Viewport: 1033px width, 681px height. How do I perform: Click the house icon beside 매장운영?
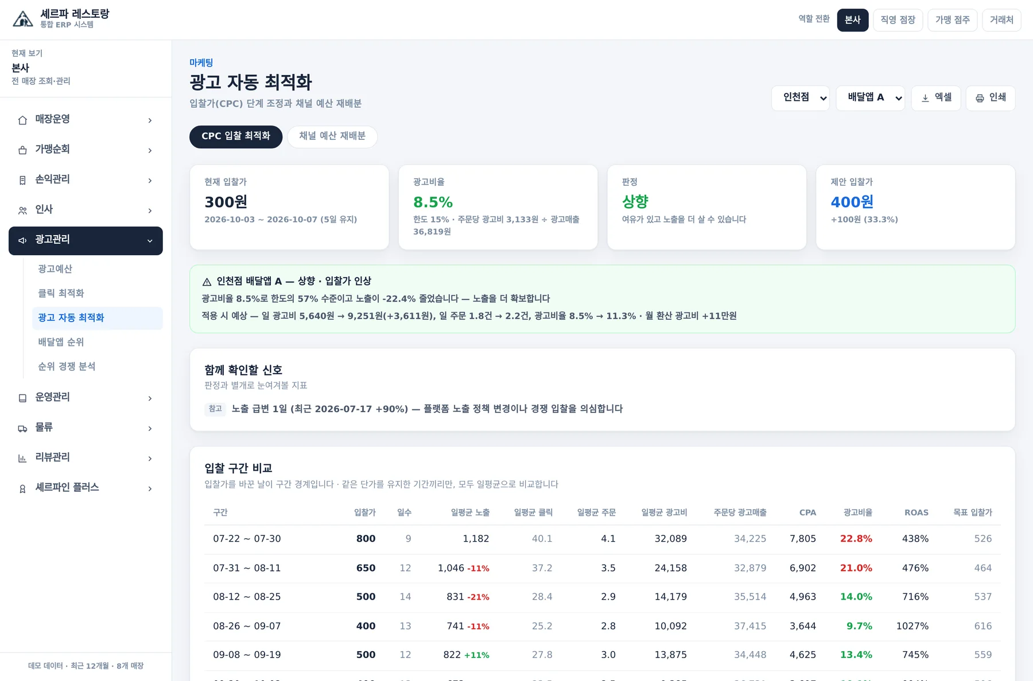point(22,120)
